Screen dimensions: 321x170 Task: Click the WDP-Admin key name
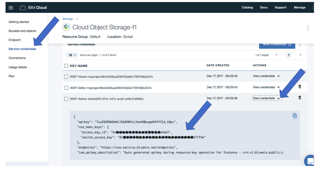point(107,99)
